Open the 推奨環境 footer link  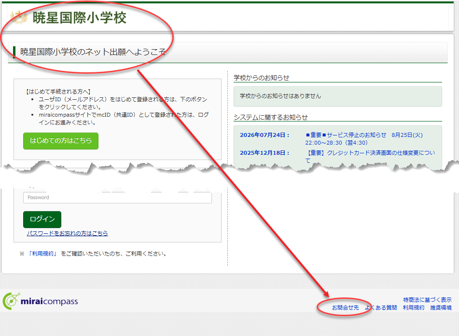click(441, 308)
